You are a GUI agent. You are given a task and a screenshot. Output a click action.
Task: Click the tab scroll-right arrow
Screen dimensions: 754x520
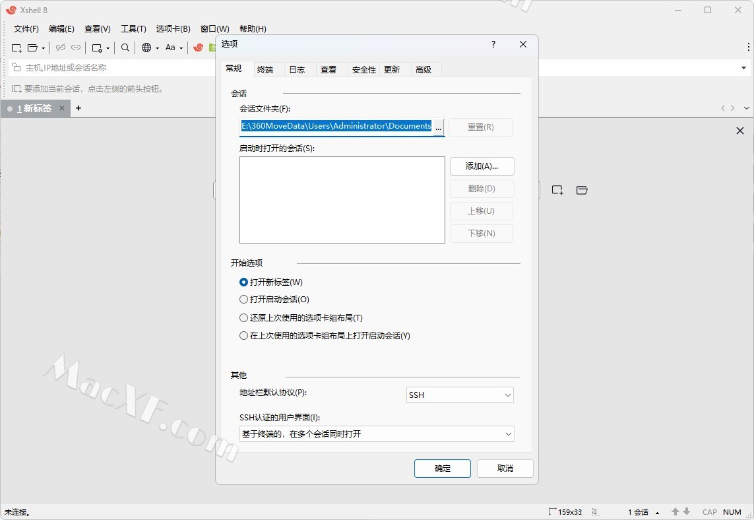coord(733,108)
